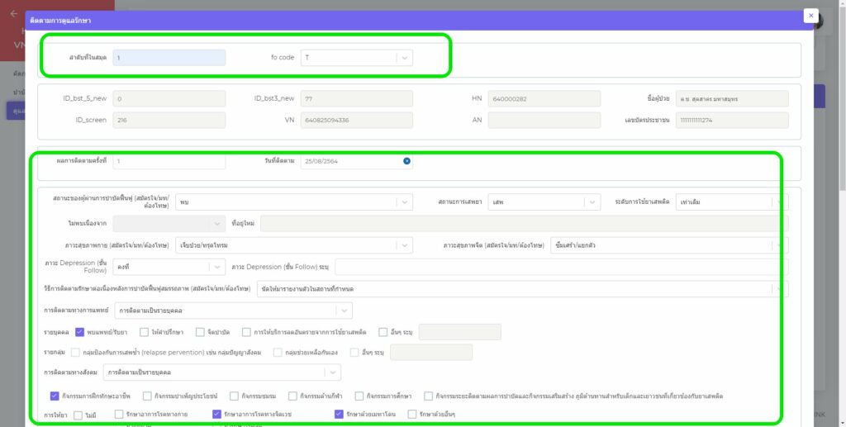
Task: Open the ภาวะ Depression (ขั้น Follow) dropdown
Action: tap(216, 267)
